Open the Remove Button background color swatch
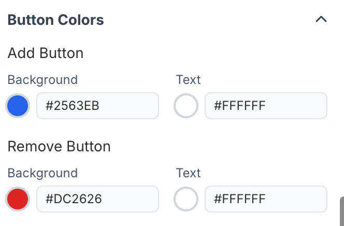Screen dimensions: 344x226 click(18, 199)
